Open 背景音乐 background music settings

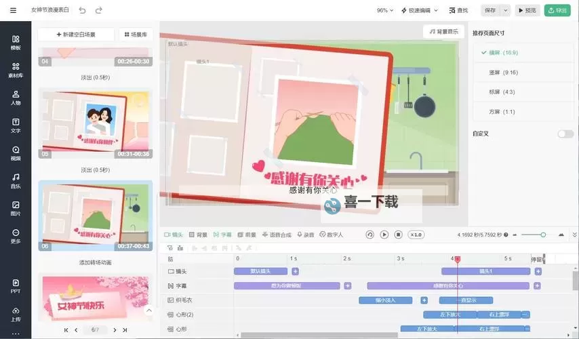(444, 32)
